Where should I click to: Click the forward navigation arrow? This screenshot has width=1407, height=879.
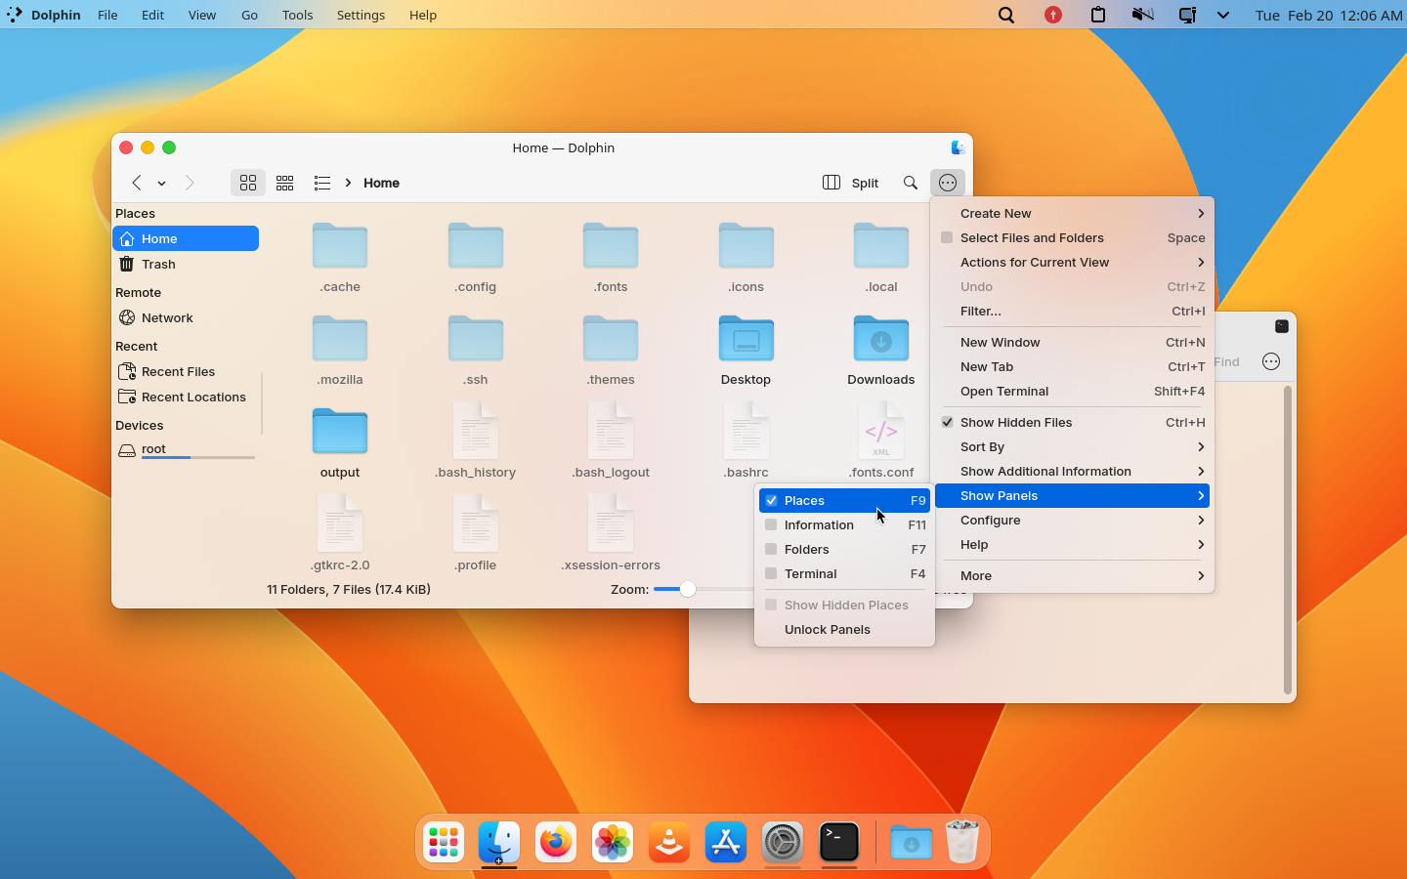pyautogui.click(x=190, y=183)
